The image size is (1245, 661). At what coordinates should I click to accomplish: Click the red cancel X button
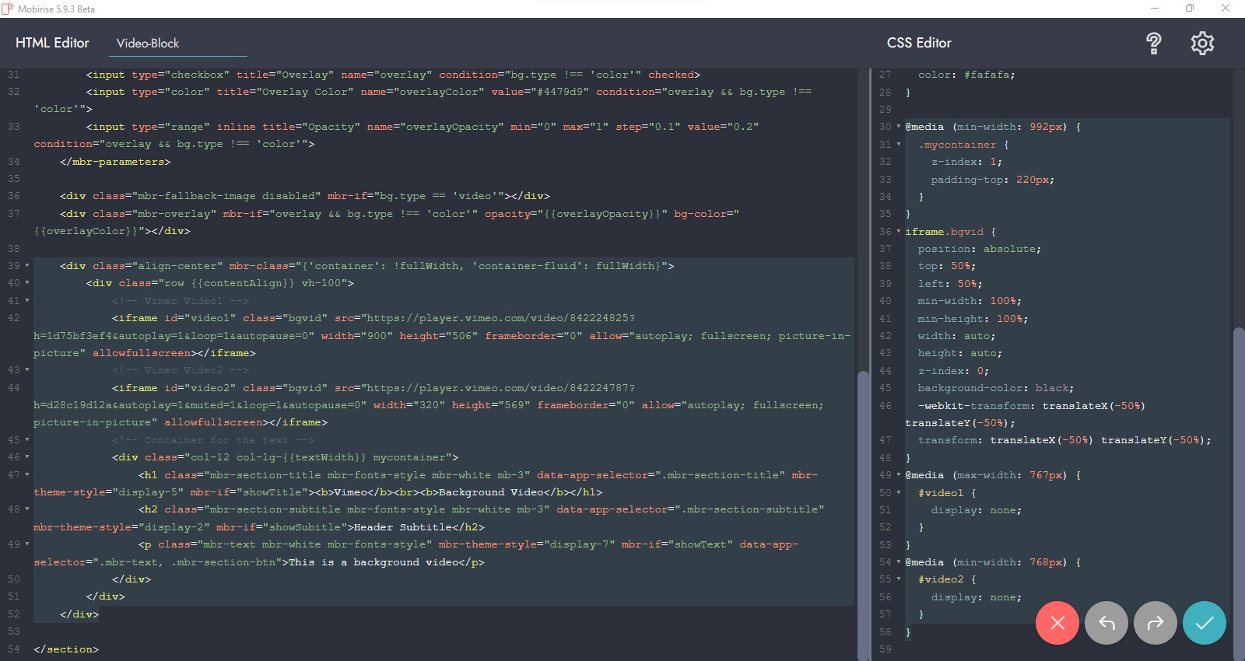point(1057,623)
